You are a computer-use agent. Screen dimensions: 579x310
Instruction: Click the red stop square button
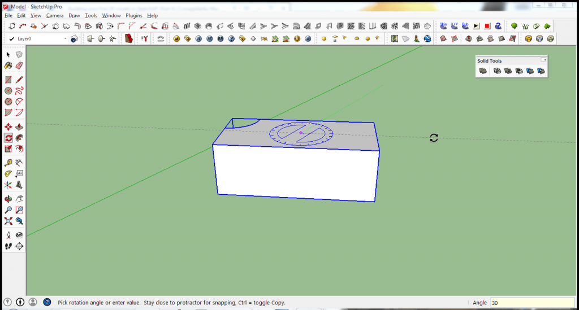click(x=487, y=26)
